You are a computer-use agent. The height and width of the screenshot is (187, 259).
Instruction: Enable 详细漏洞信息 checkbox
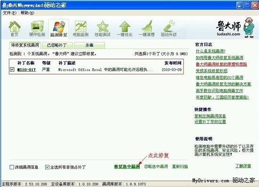click(12, 167)
